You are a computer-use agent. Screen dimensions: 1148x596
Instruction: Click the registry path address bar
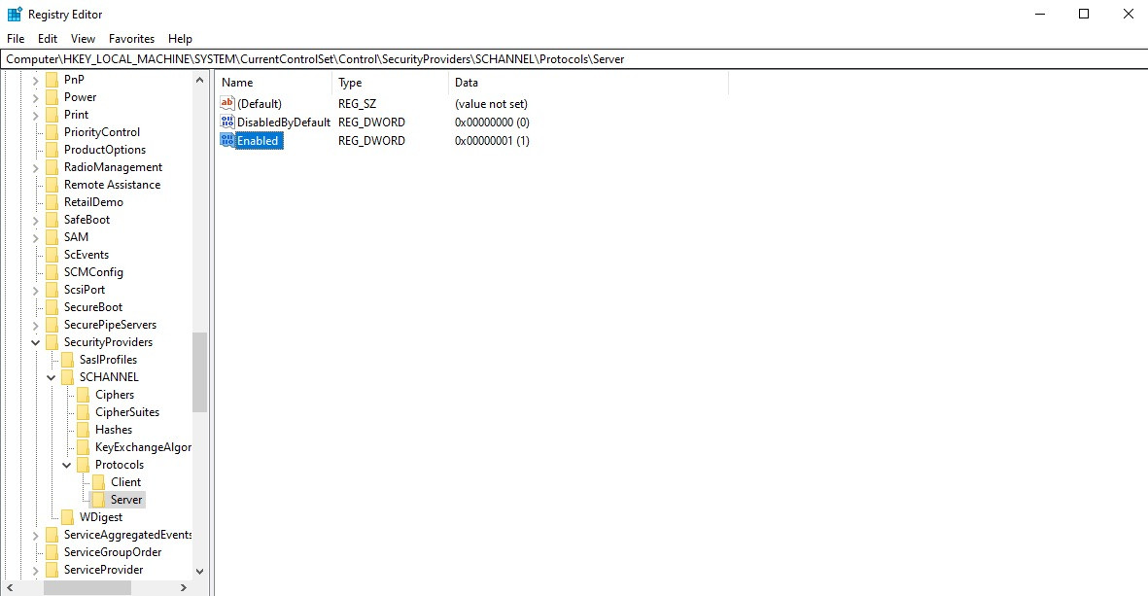[x=574, y=59]
